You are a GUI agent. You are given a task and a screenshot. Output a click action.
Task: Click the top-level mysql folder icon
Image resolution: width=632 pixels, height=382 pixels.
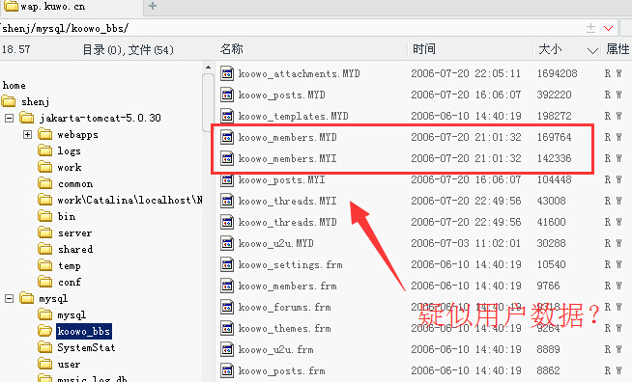(27, 298)
